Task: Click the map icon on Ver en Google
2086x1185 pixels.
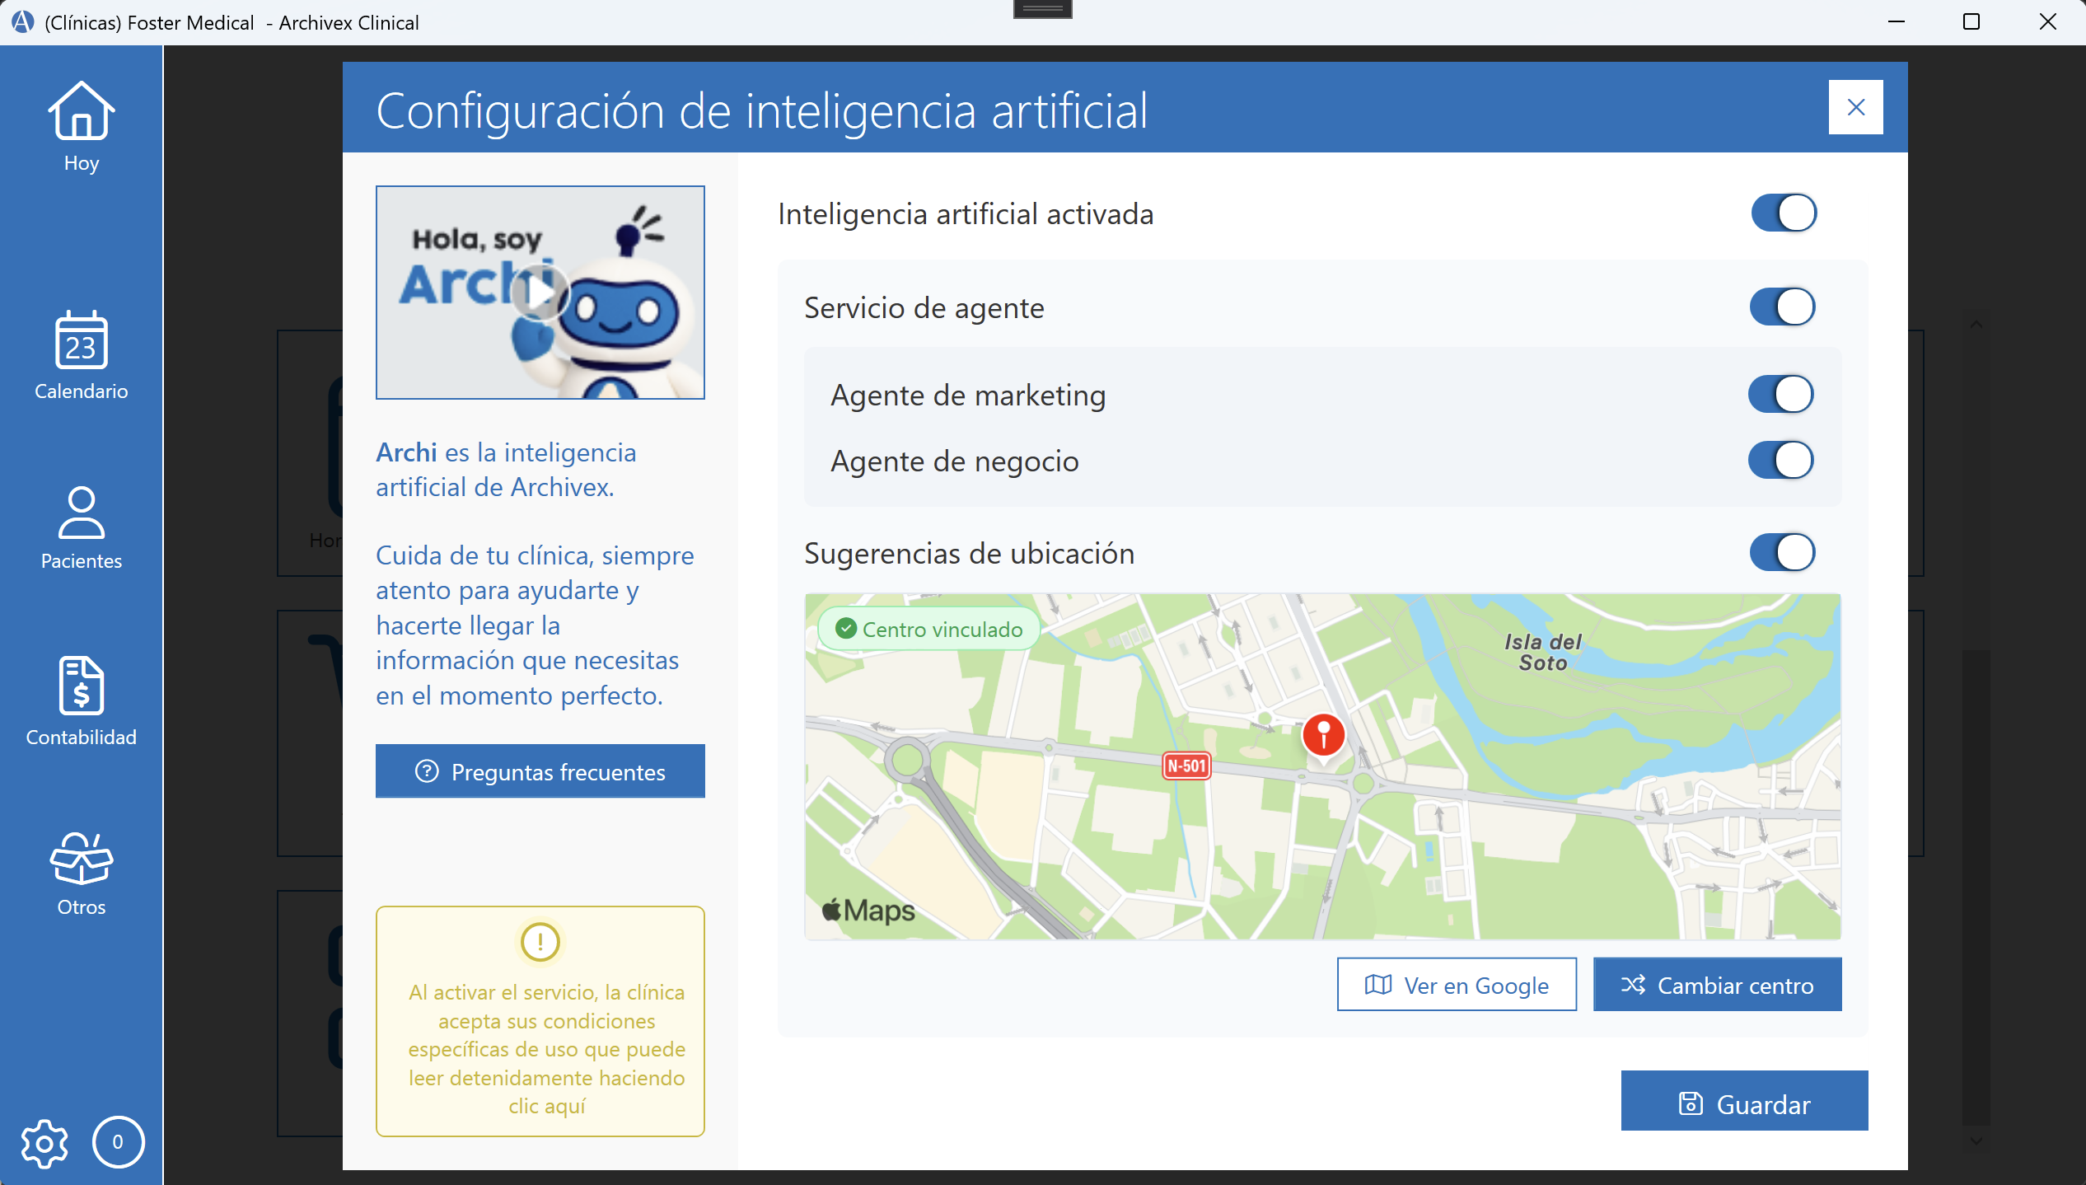Action: [1378, 984]
